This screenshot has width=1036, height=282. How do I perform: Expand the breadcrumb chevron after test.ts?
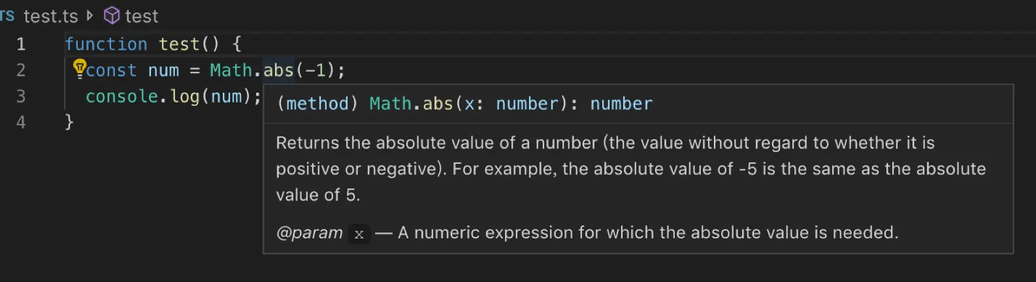[90, 15]
